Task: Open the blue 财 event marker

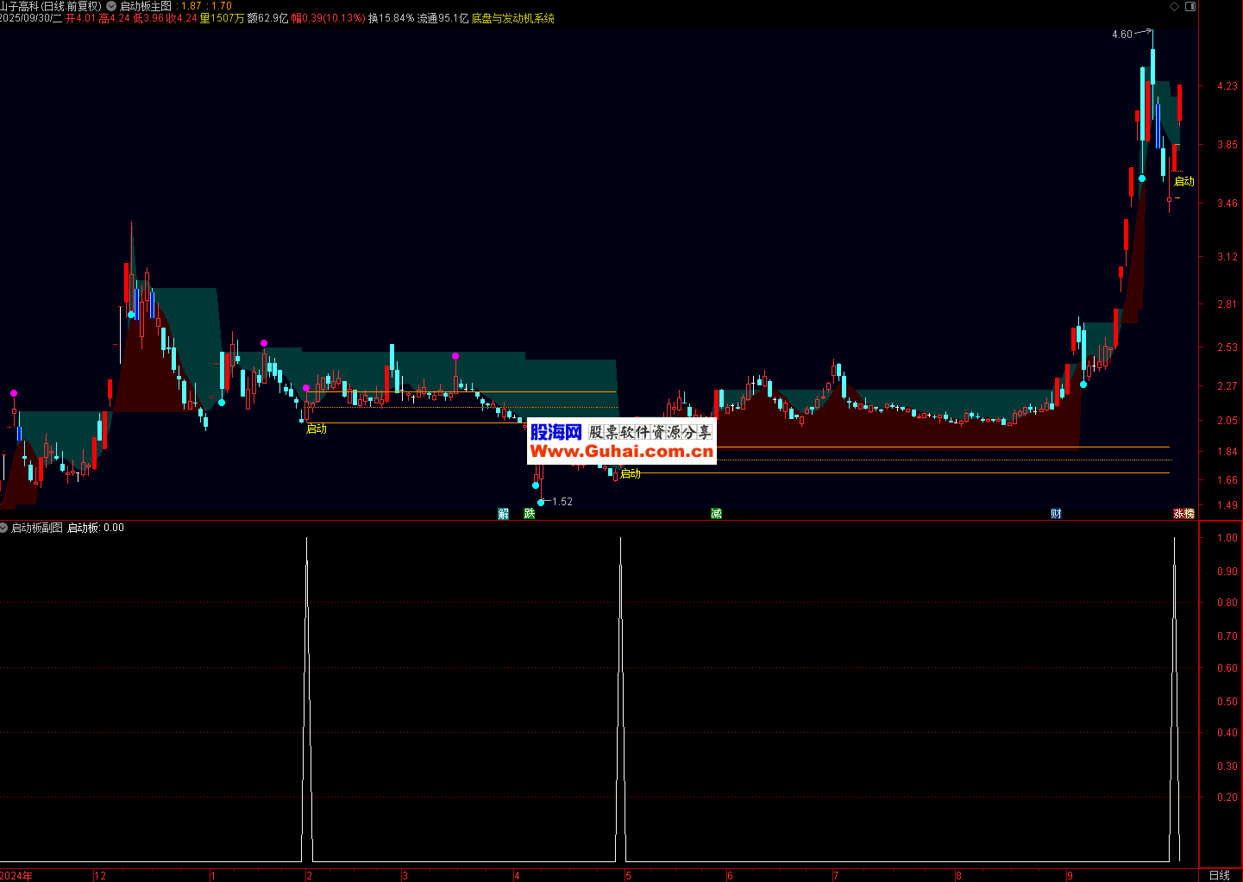Action: pos(1056,514)
